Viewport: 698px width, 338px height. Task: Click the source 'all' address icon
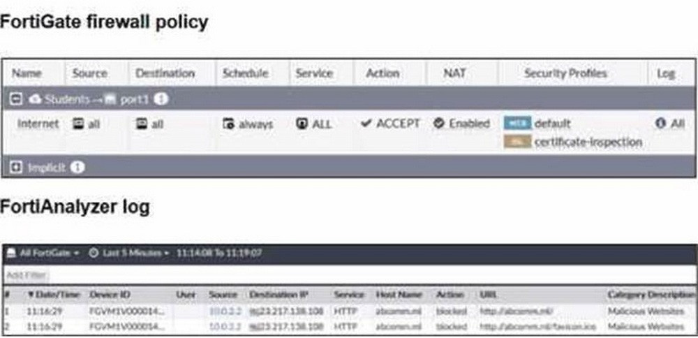tap(77, 124)
